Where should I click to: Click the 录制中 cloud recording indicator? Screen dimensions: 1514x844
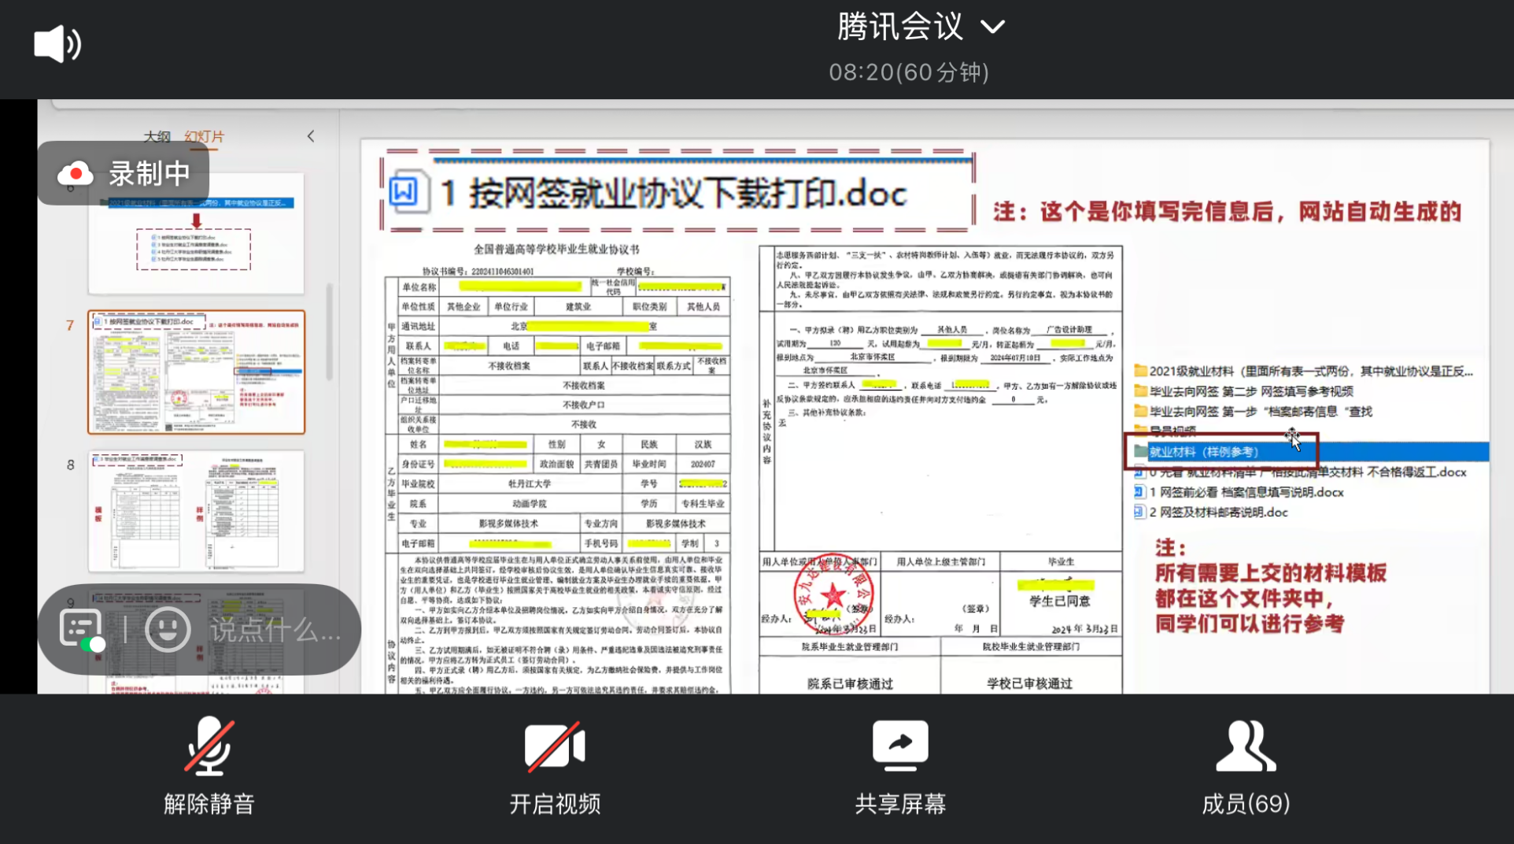[x=124, y=174]
